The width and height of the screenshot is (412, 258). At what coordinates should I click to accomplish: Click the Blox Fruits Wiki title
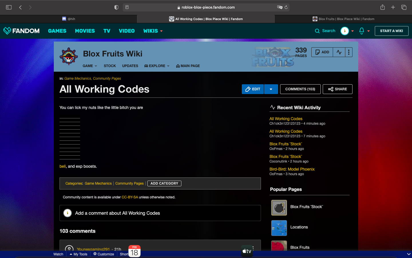tap(113, 54)
